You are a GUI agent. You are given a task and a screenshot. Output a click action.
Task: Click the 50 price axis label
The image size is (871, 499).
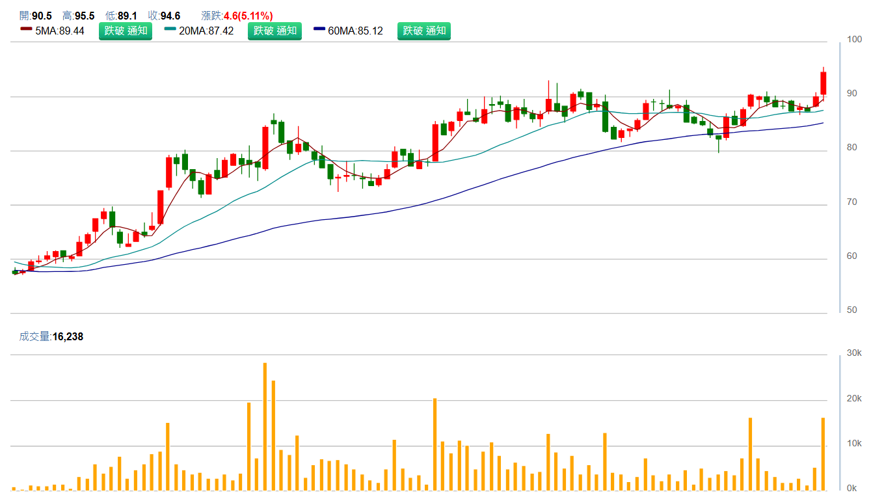[851, 310]
